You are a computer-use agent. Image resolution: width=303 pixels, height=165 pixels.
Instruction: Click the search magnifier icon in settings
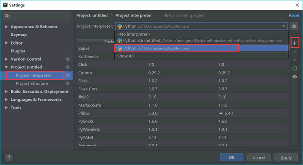click(7, 16)
